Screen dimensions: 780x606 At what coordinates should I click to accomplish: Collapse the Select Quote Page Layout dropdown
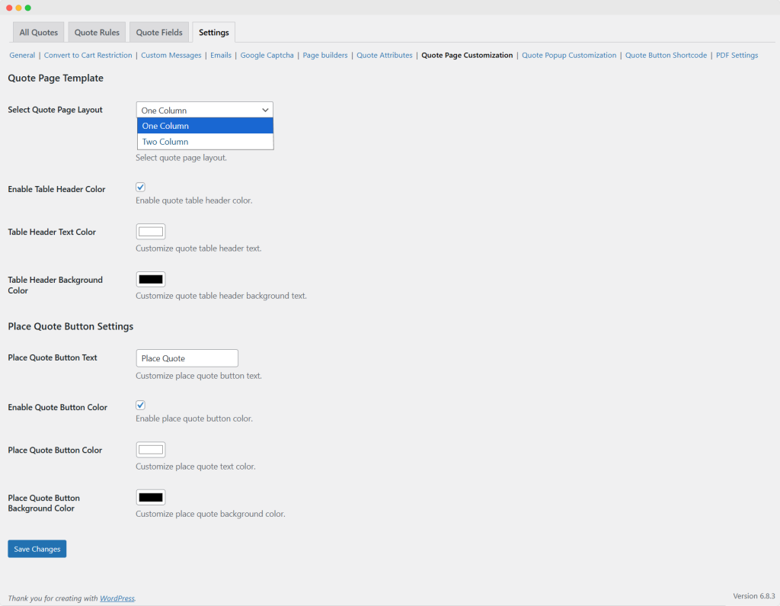point(204,110)
